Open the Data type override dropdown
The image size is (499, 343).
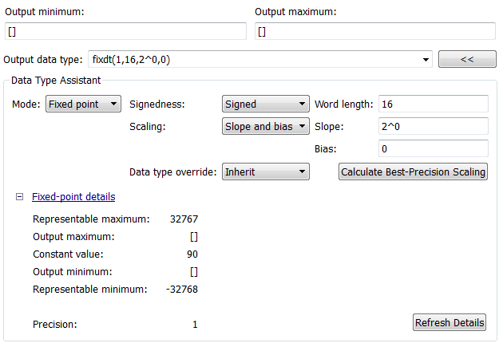point(265,171)
